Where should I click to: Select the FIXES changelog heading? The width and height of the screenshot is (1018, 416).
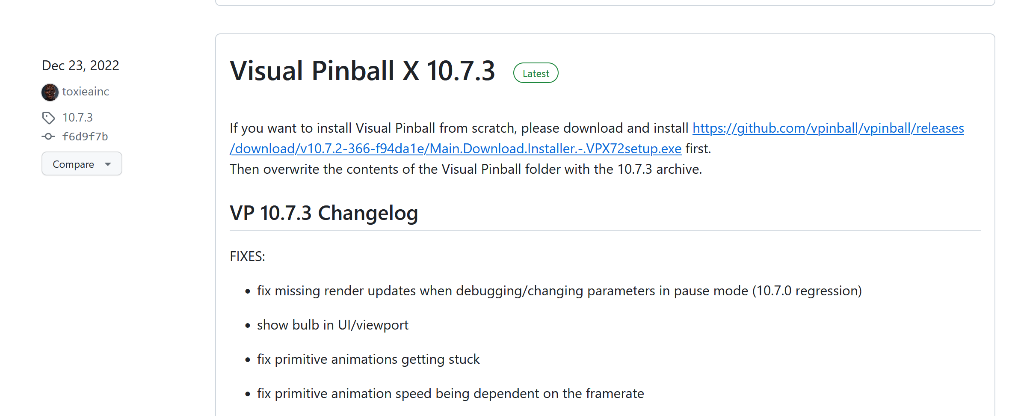[247, 256]
